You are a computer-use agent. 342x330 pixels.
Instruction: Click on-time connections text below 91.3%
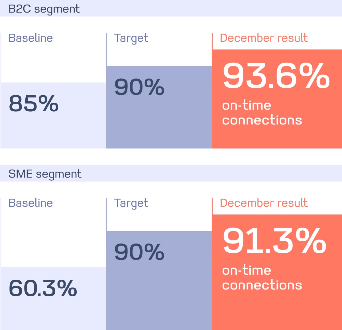tap(262, 278)
